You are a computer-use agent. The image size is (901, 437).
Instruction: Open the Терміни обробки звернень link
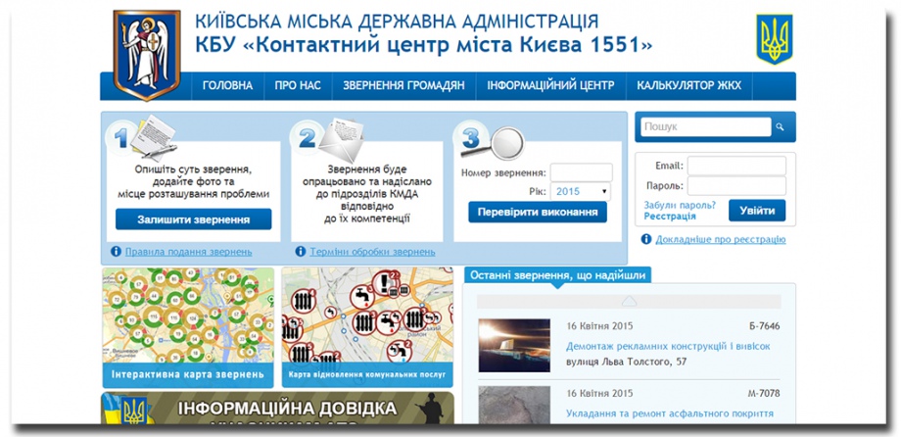click(x=372, y=251)
